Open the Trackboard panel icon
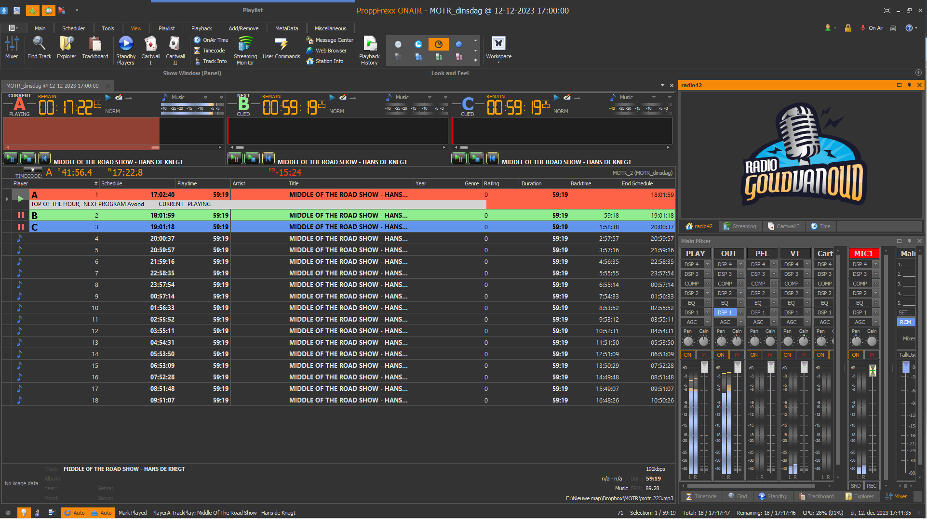Screen dimensions: 927x519 coord(95,44)
